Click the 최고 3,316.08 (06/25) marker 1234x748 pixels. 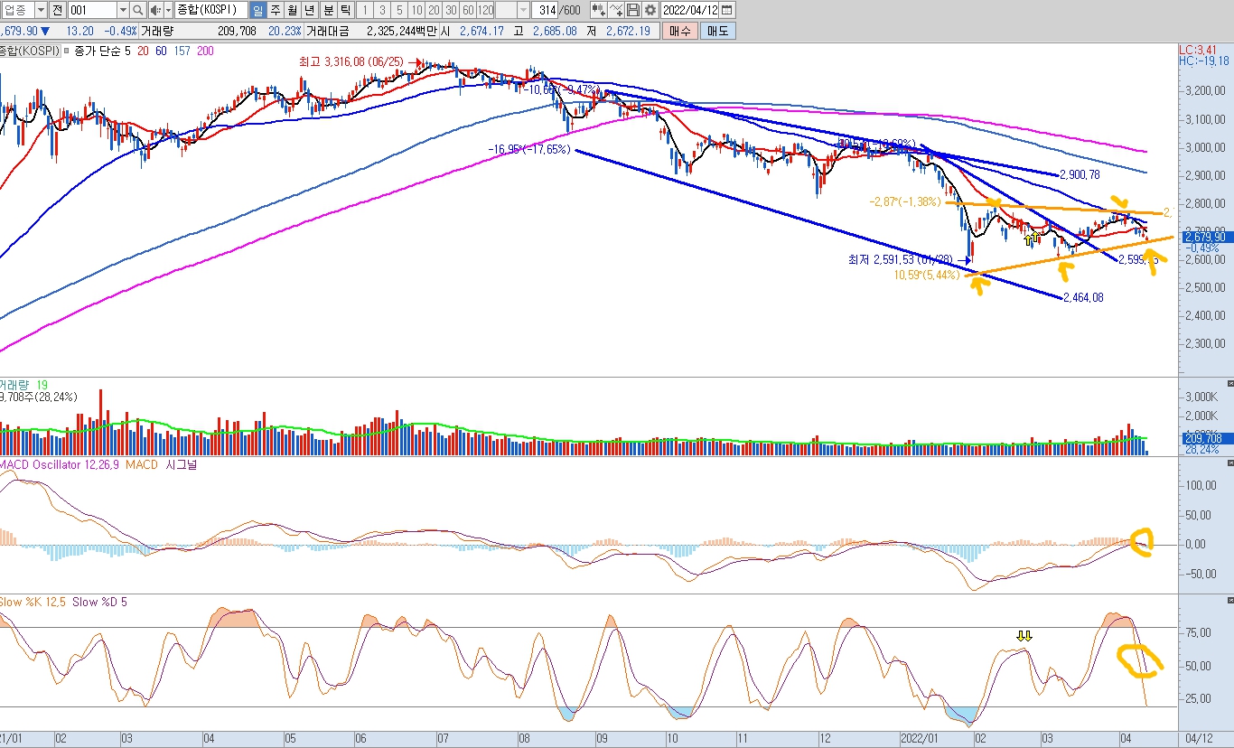pyautogui.click(x=351, y=62)
